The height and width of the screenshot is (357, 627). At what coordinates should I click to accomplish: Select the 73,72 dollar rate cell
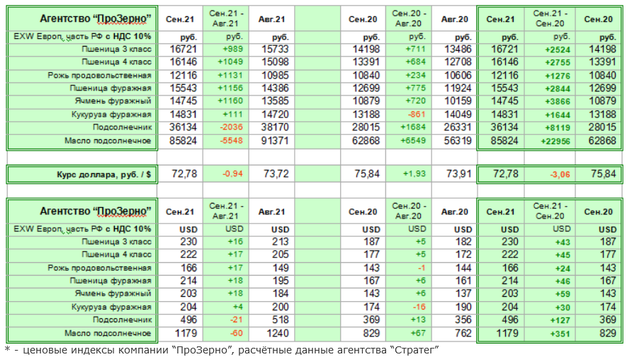point(276,174)
